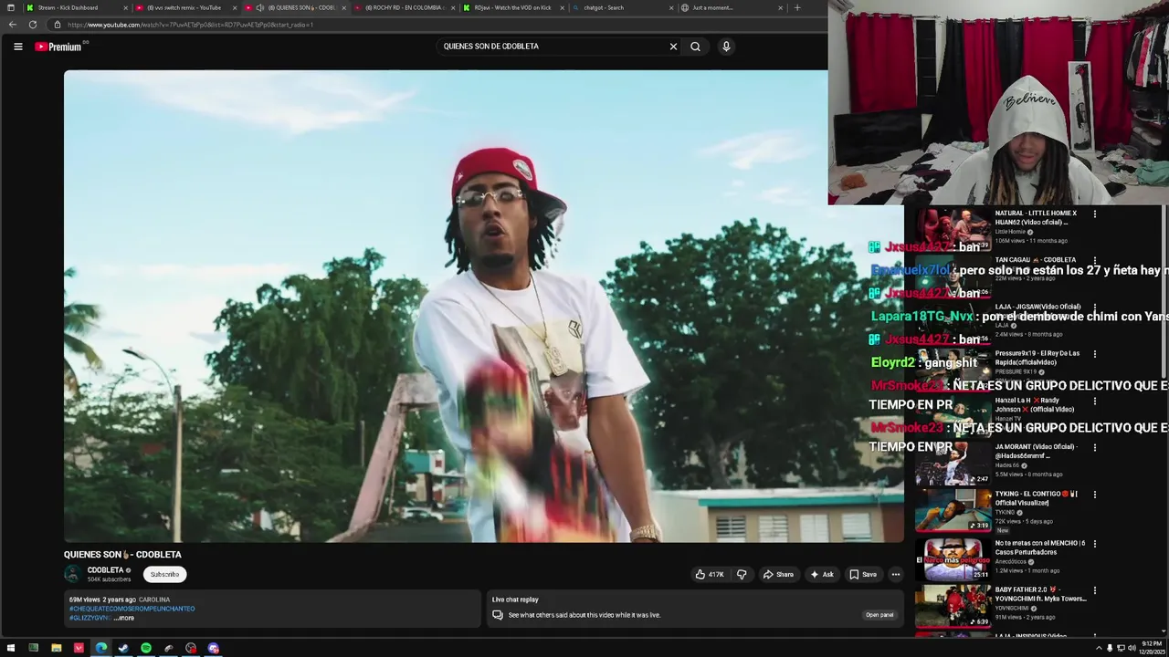Open Spotify from taskbar
This screenshot has height=657, width=1169.
tap(146, 649)
